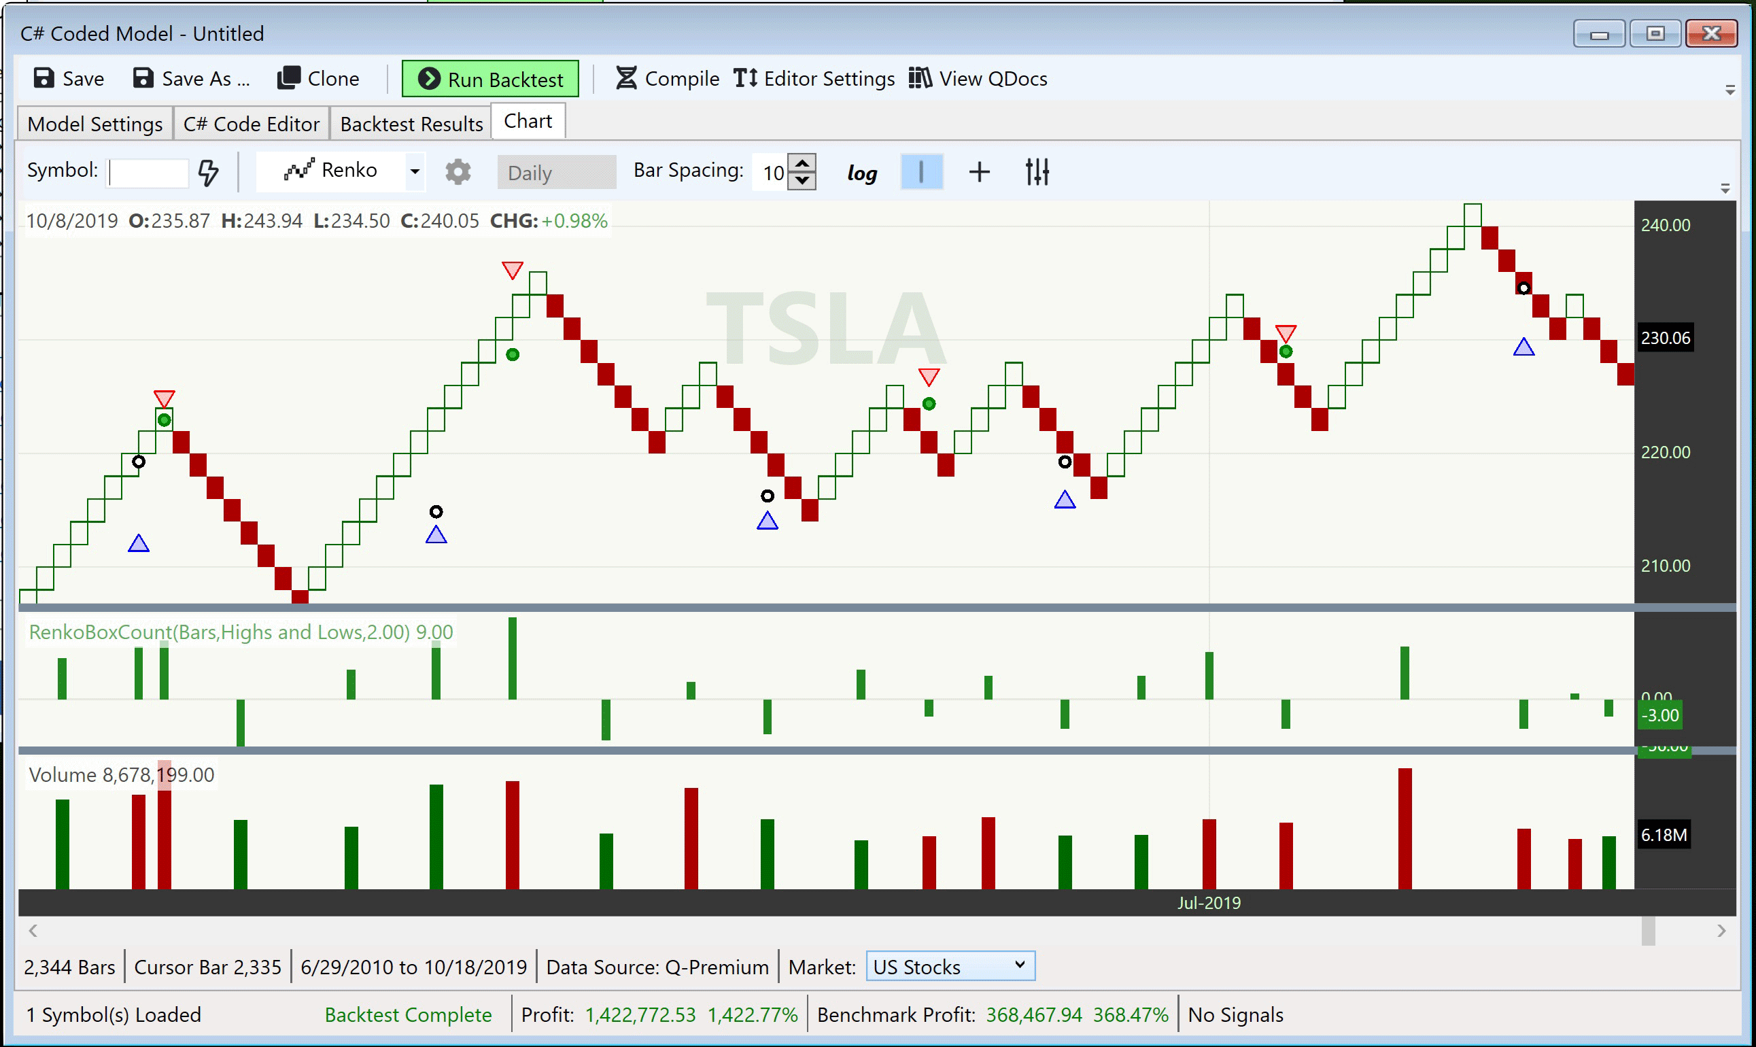1756x1047 pixels.
Task: Click the -3.00 indicator value marker
Action: point(1659,715)
